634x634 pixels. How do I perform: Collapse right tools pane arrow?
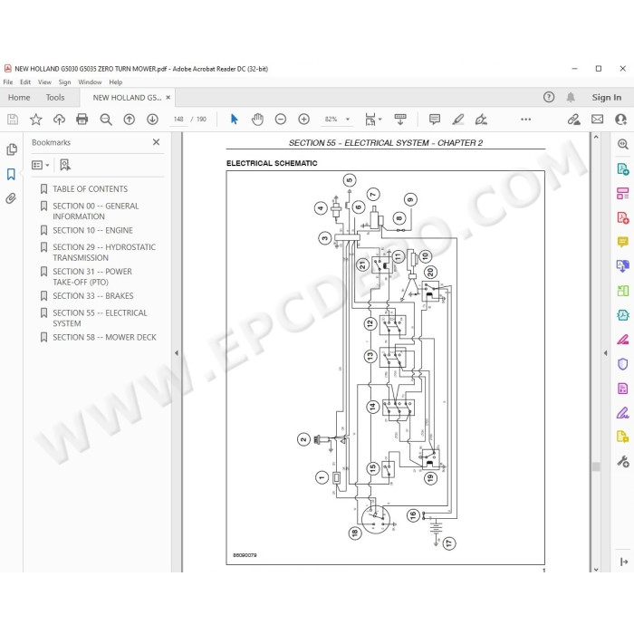pyautogui.click(x=605, y=353)
